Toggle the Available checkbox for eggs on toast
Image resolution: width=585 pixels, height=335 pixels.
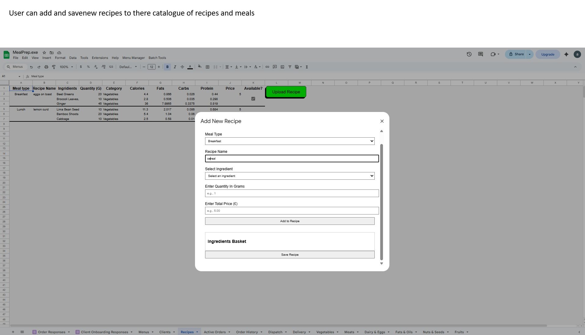tap(253, 99)
